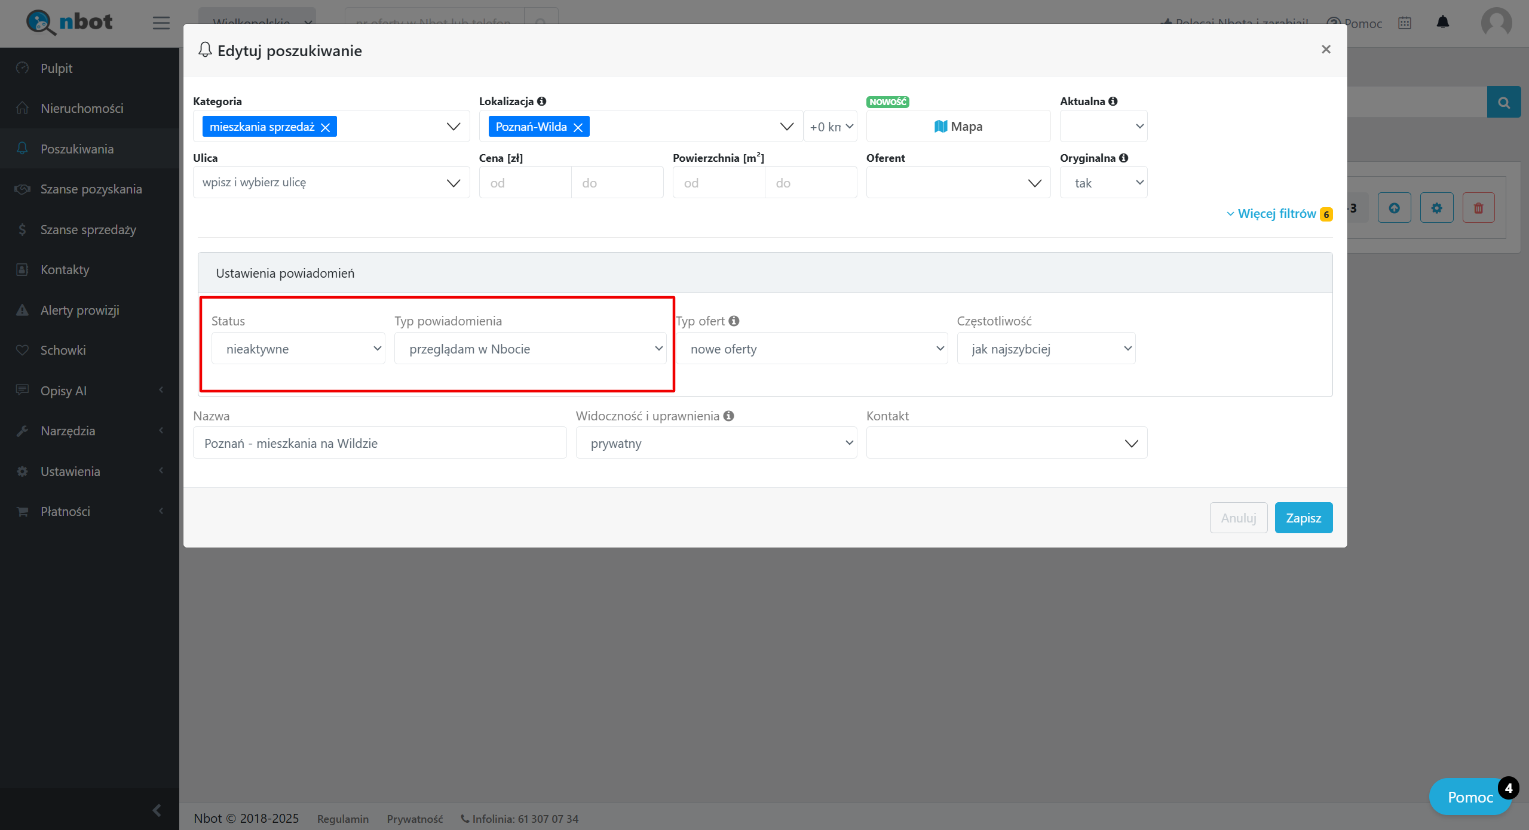Open Alerty prowizji in the sidebar
The height and width of the screenshot is (830, 1529).
pyautogui.click(x=79, y=310)
